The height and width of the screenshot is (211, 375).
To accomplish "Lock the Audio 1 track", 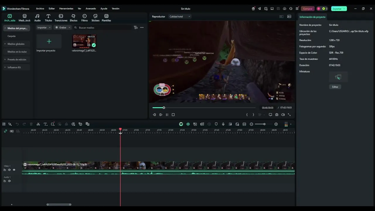I will pyautogui.click(x=5, y=181).
